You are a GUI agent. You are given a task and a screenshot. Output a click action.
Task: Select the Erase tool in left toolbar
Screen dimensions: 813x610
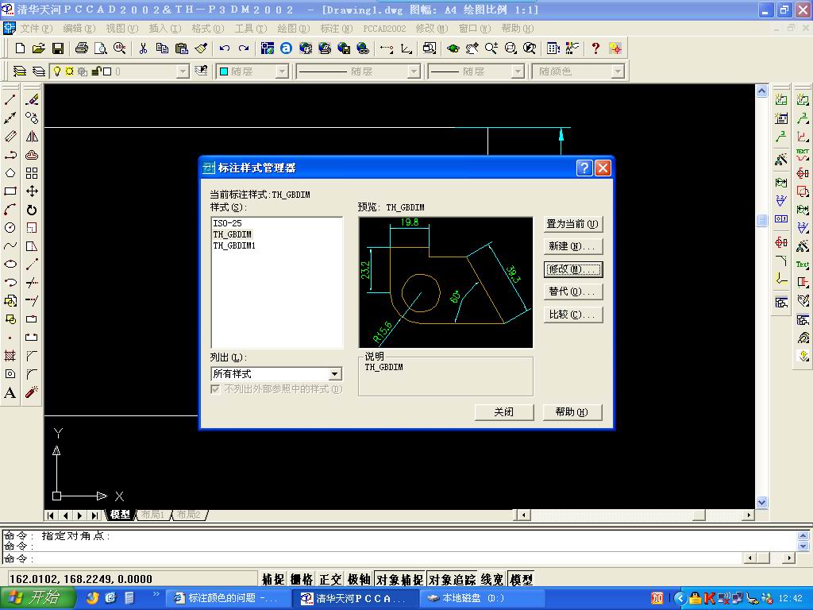click(x=32, y=99)
